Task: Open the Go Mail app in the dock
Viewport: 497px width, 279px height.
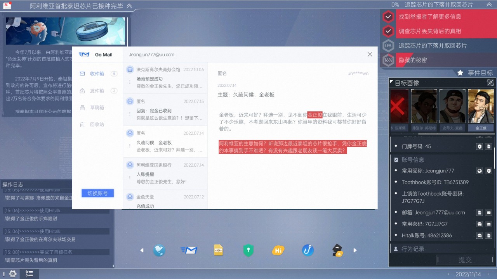Action: pyautogui.click(x=189, y=251)
